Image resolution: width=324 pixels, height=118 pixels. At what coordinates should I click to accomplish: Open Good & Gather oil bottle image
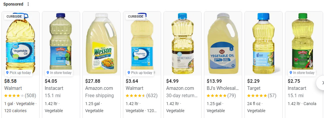pyautogui.click(x=264, y=43)
